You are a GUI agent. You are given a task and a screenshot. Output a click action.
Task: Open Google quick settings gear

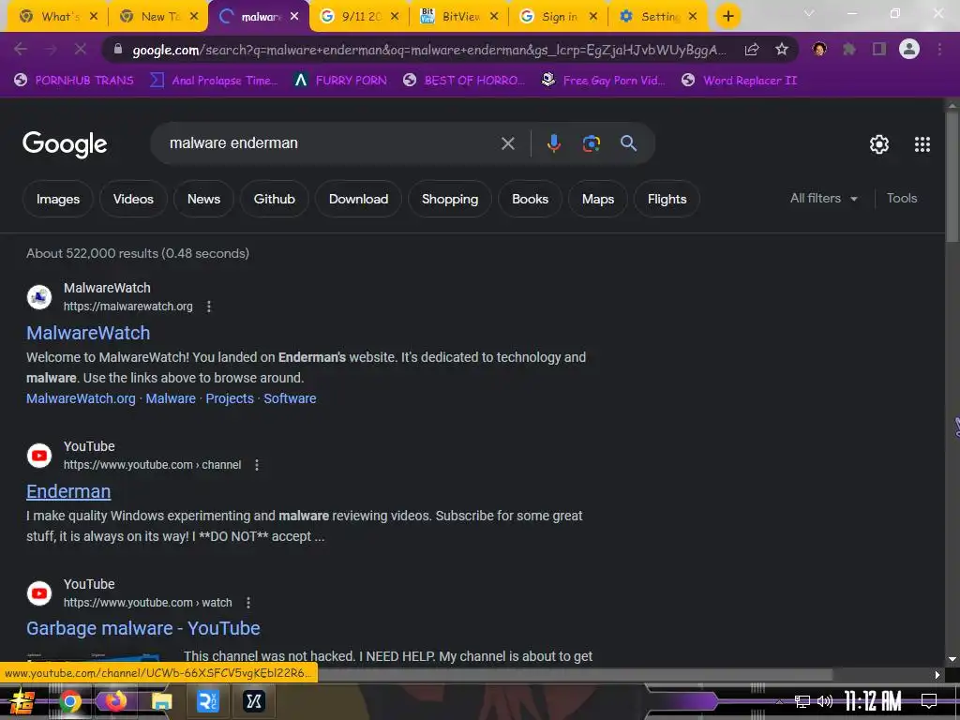879,144
